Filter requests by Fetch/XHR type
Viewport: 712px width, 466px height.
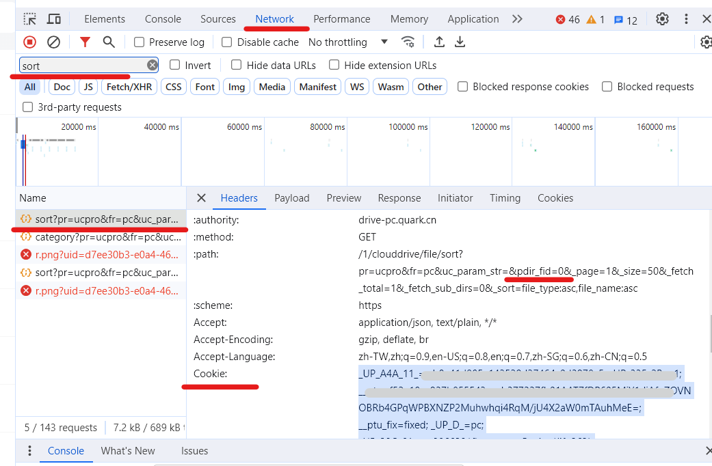point(129,87)
